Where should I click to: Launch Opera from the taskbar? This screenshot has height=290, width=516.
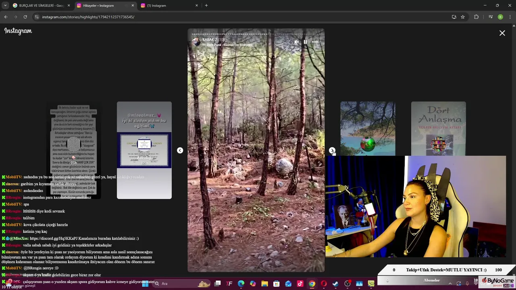click(324, 284)
